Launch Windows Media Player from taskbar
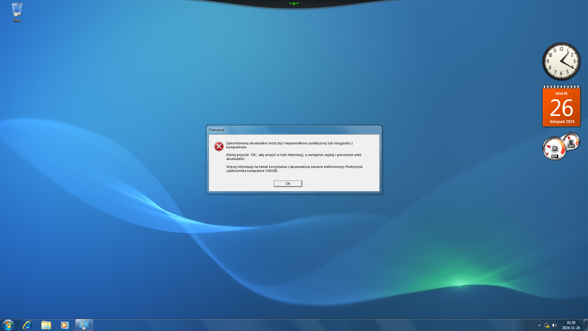The image size is (588, 331). (65, 325)
